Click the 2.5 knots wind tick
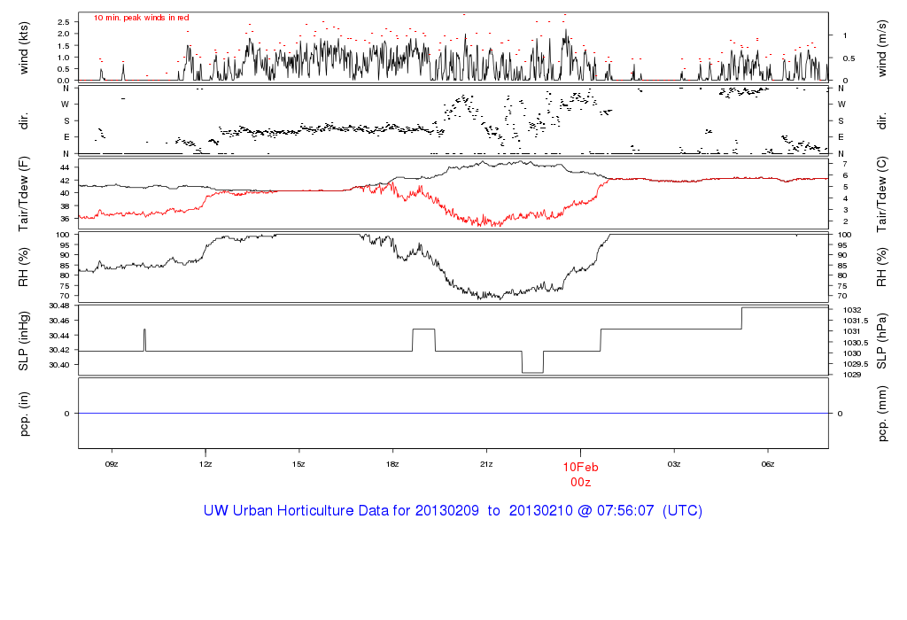The width and height of the screenshot is (907, 620). (64, 22)
